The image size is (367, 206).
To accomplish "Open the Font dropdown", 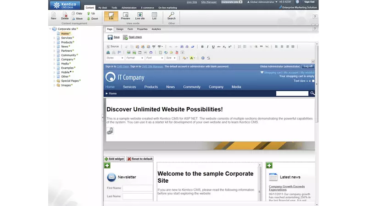I will (155, 58).
